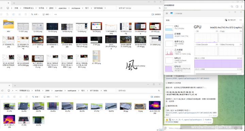Toggle the details pane in MSI window
This screenshot has width=245, height=131.
tap(155, 97)
